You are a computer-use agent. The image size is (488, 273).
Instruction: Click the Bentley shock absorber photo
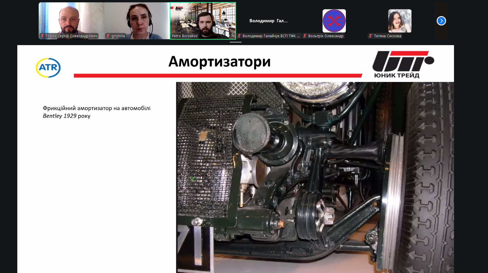pos(314,177)
